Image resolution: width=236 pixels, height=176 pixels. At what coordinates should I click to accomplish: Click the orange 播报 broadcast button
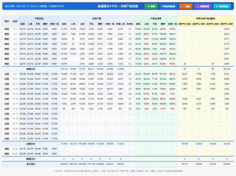(186, 6)
